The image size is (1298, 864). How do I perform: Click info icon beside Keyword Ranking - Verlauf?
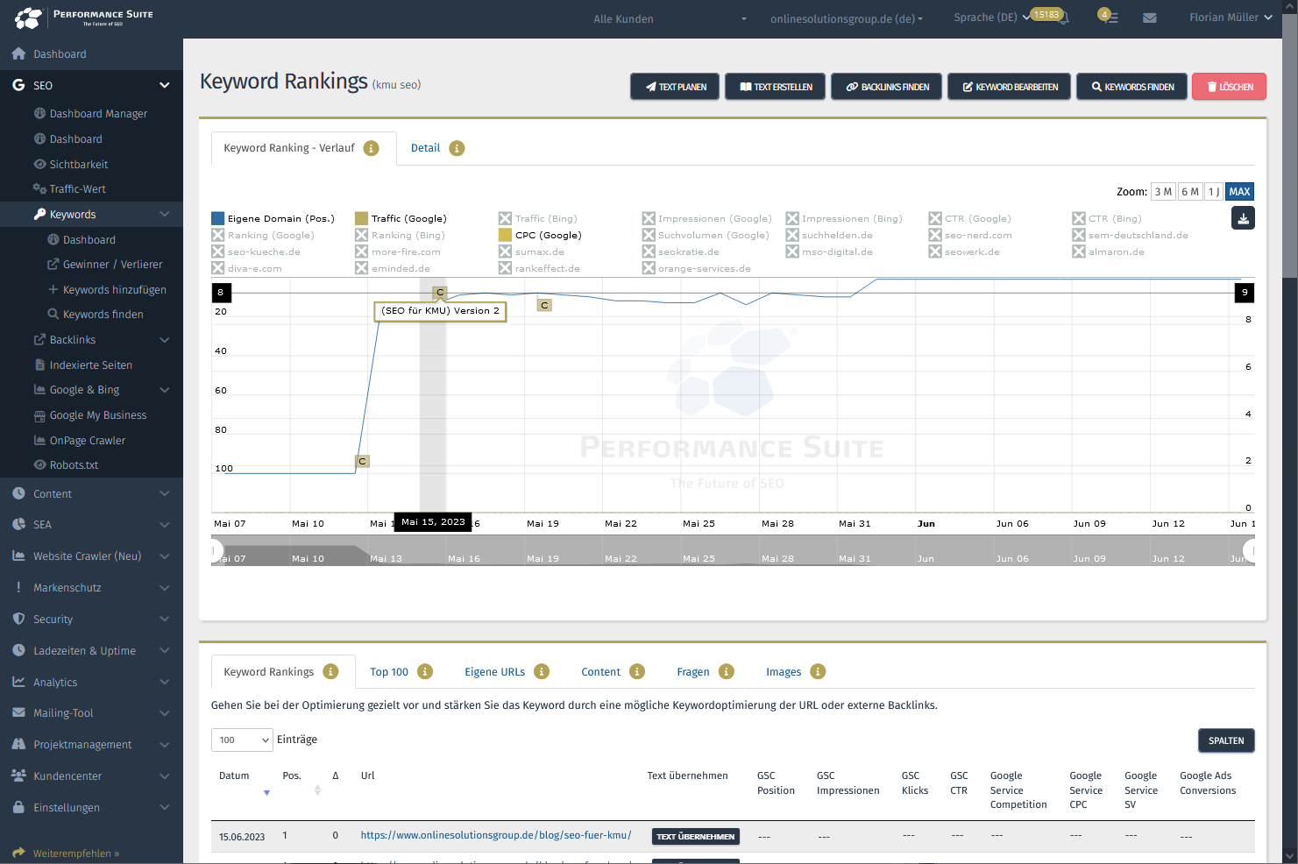[372, 148]
